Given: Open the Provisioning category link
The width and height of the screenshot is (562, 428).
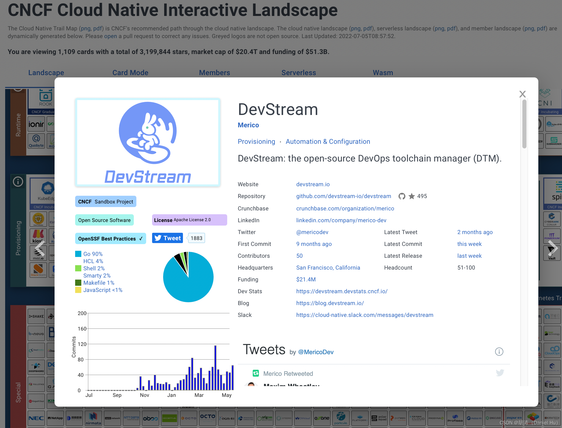Looking at the screenshot, I should 256,141.
